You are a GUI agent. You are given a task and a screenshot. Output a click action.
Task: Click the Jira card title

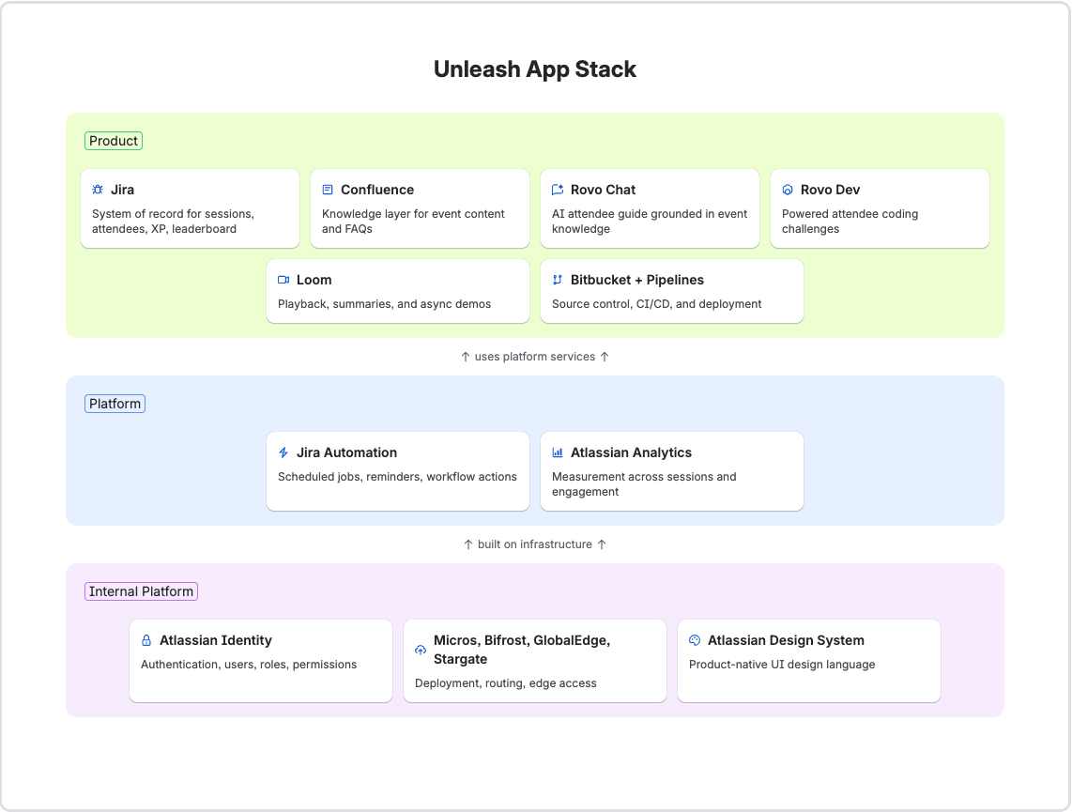pos(122,190)
